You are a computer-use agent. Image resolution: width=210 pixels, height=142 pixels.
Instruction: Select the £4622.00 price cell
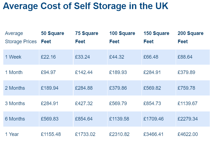pos(188,134)
